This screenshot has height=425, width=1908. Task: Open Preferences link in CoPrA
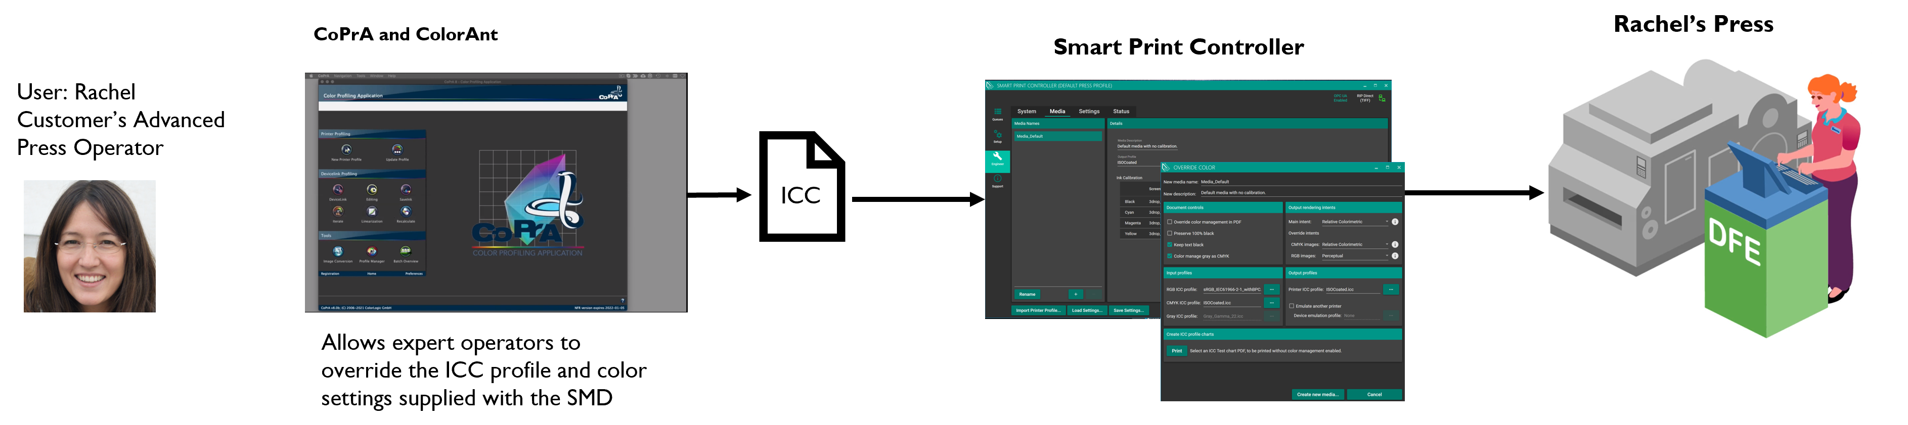pos(413,274)
